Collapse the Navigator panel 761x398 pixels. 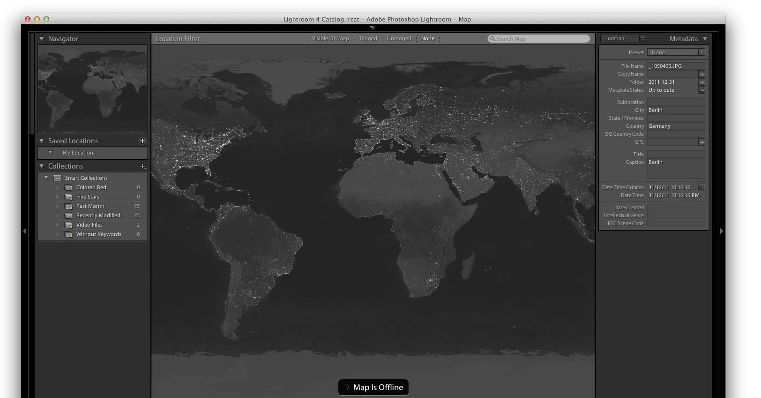(x=42, y=39)
